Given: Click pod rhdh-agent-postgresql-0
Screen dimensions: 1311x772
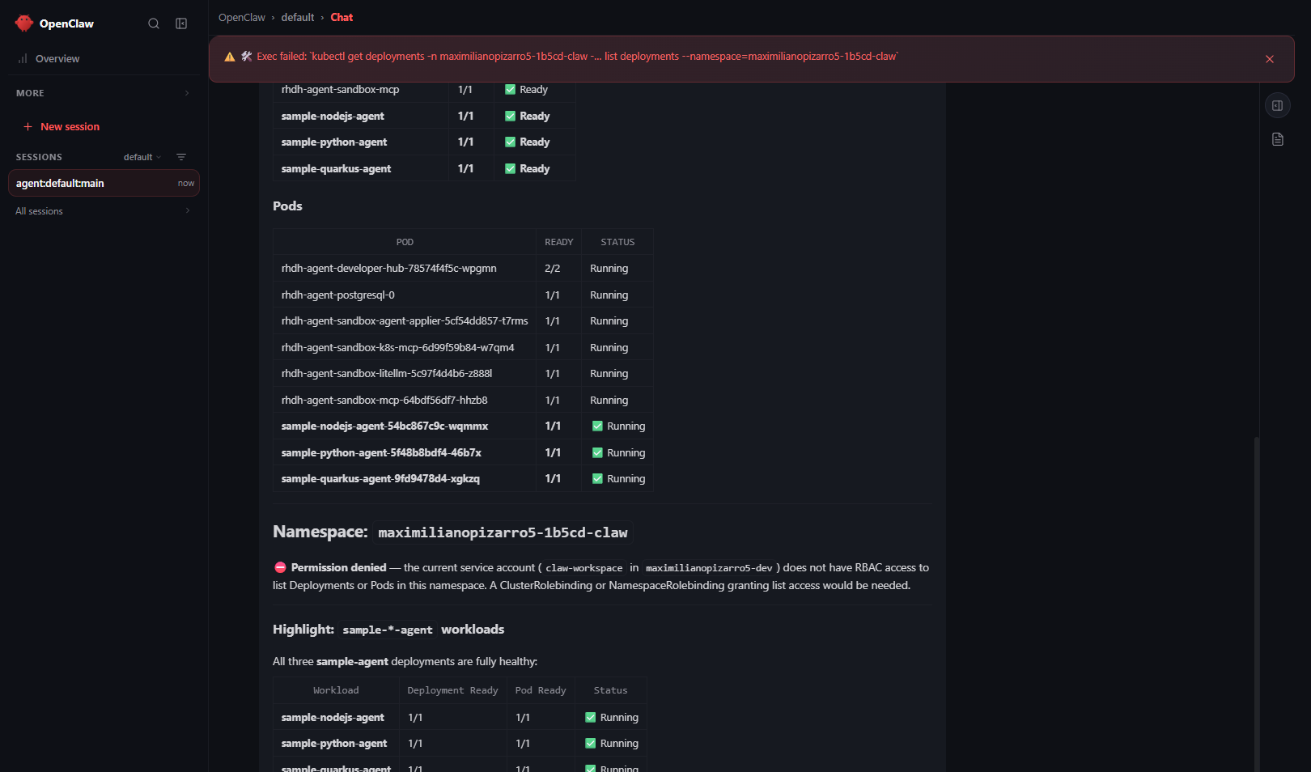Looking at the screenshot, I should click(338, 295).
